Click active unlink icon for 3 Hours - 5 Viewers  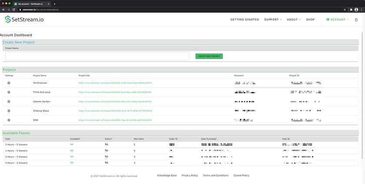107,144
